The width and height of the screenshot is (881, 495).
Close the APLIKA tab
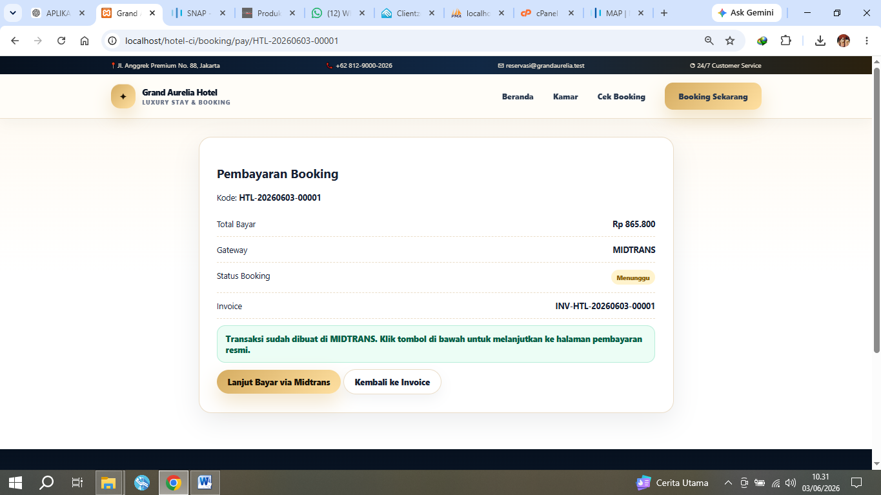point(82,13)
